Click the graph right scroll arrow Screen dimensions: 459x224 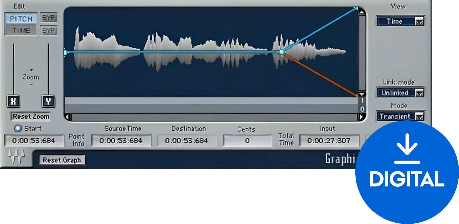coord(362,117)
